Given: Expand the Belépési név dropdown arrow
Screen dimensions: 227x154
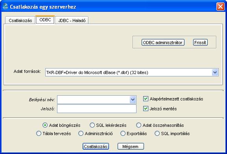Looking at the screenshot, I should click(133, 100).
